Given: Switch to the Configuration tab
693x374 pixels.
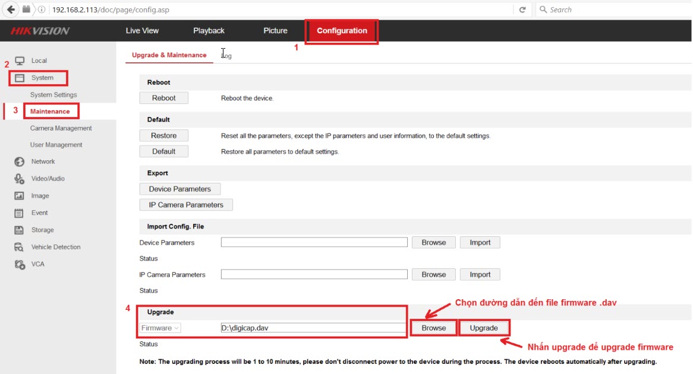Looking at the screenshot, I should 342,31.
